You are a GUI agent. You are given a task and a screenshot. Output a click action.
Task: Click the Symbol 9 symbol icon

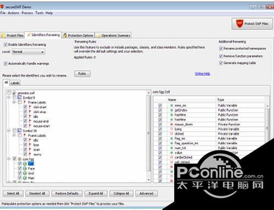pyautogui.click(x=20, y=97)
